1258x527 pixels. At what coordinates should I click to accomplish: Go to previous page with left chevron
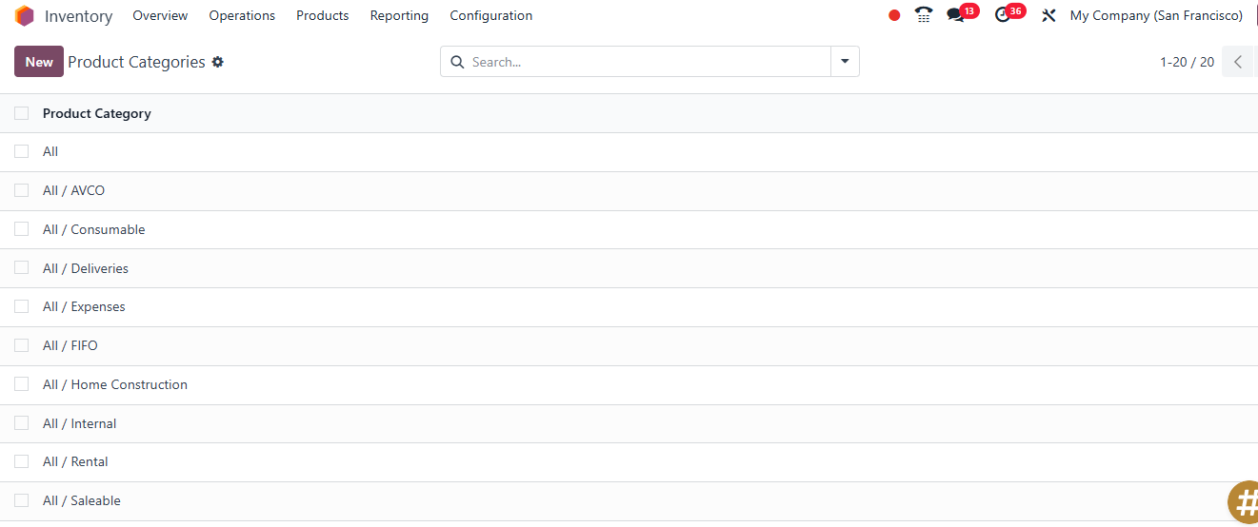pyautogui.click(x=1238, y=62)
